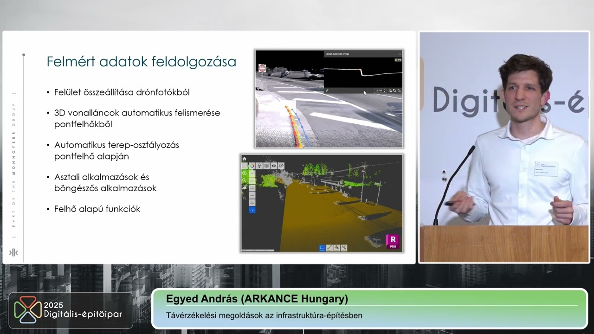Click the Monnoyeur Group vertical text
This screenshot has width=594, height=334.
(14, 165)
